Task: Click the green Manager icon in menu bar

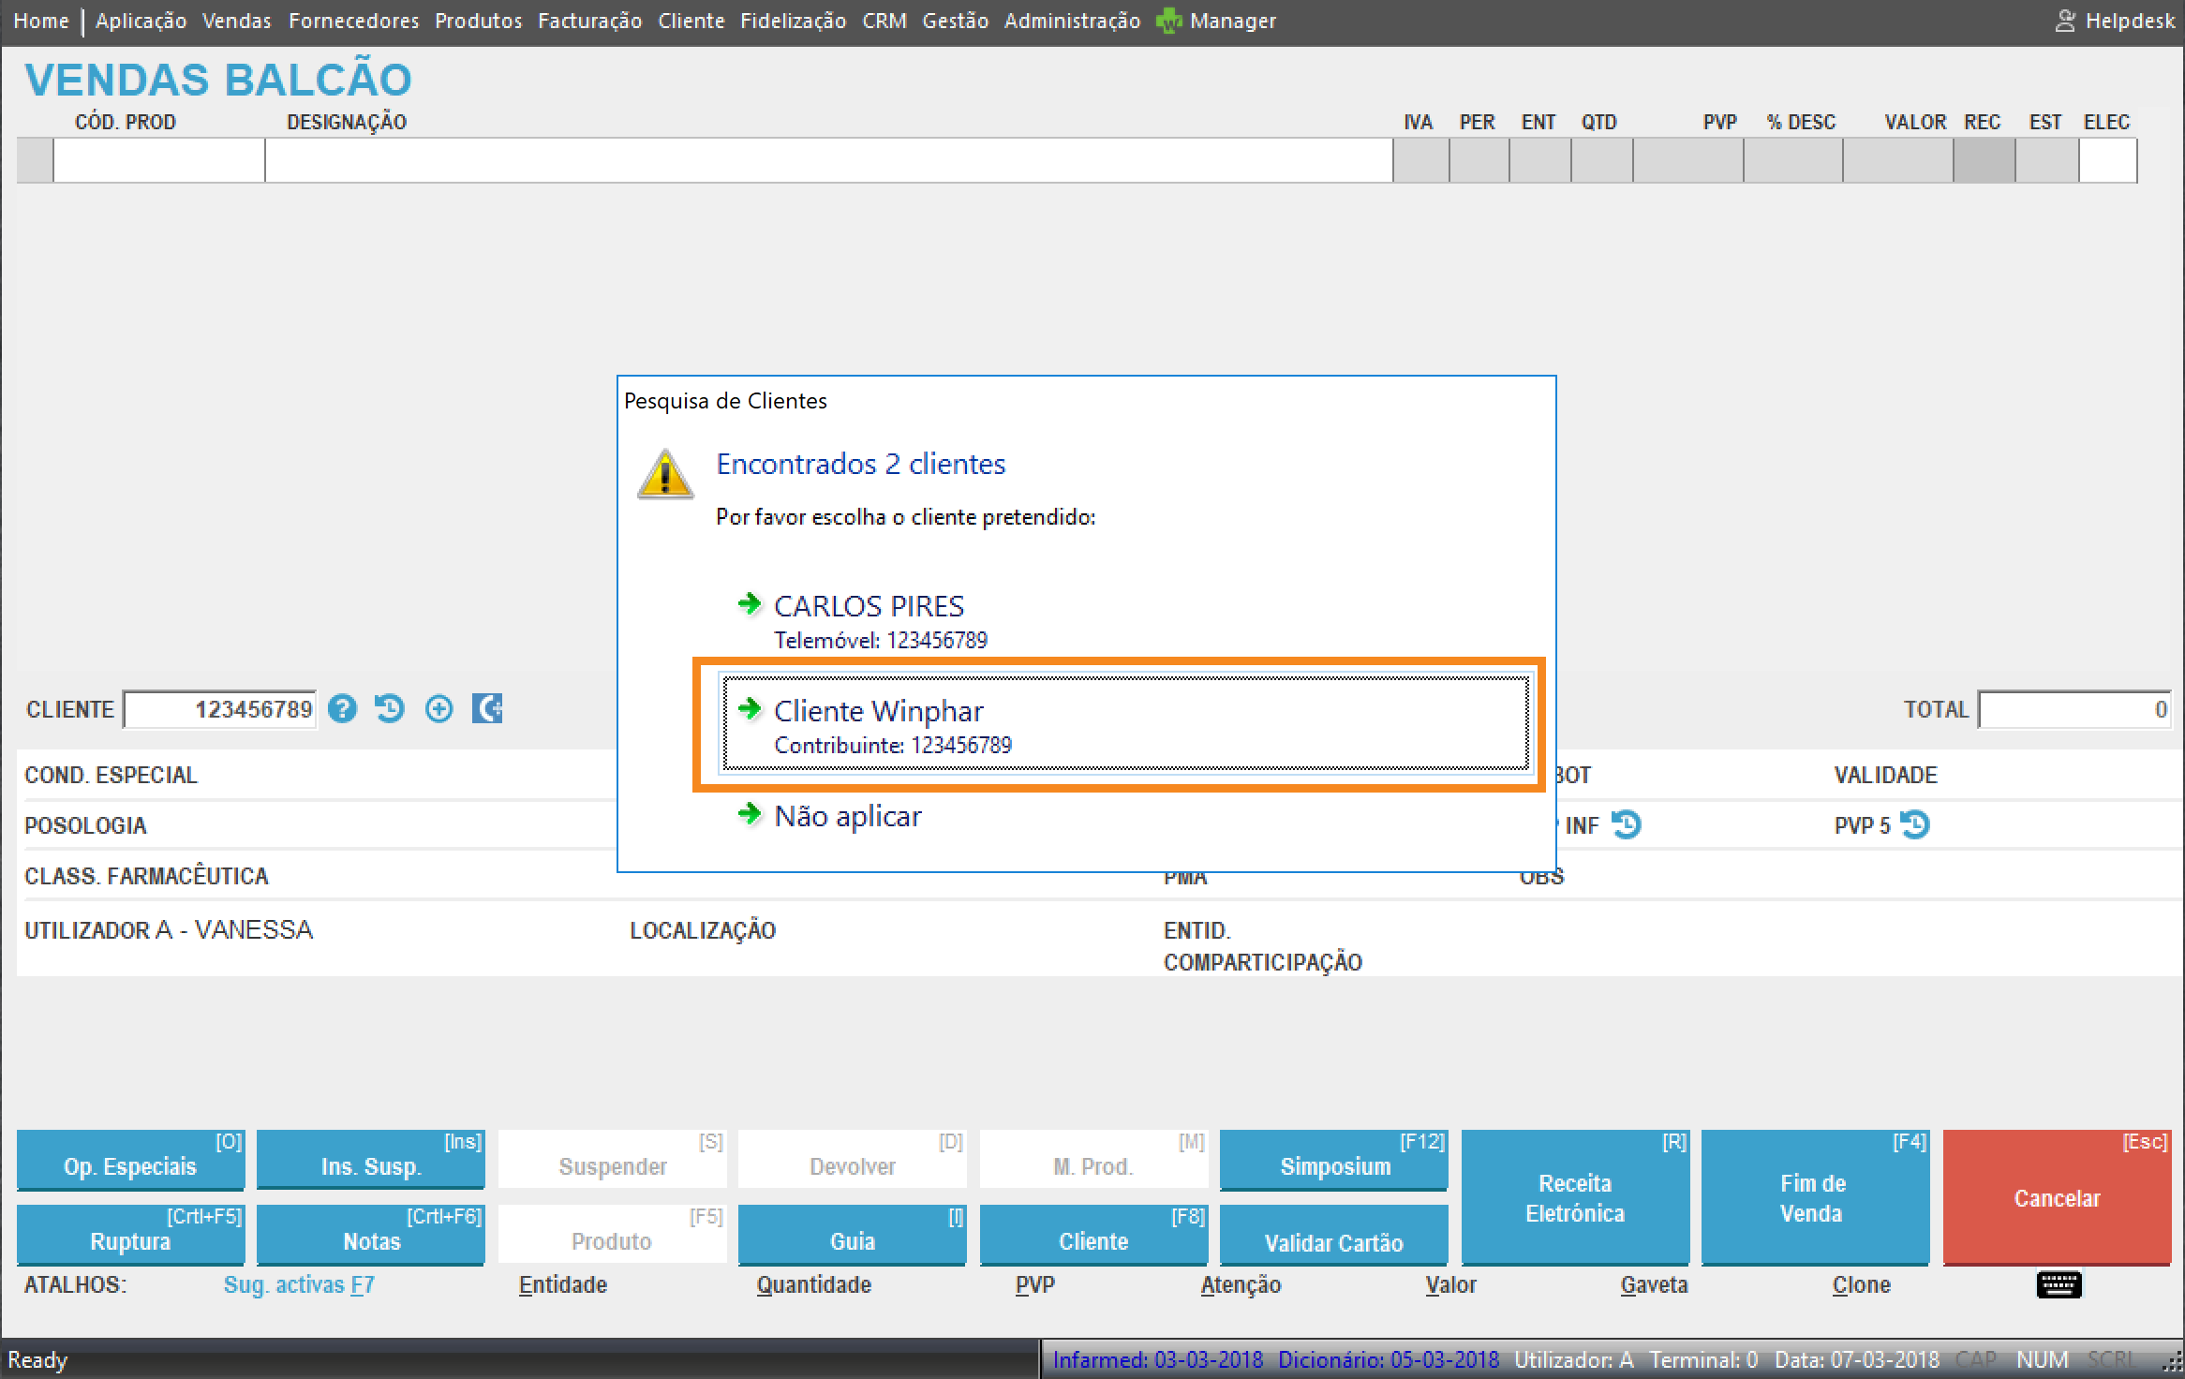Action: pos(1168,21)
